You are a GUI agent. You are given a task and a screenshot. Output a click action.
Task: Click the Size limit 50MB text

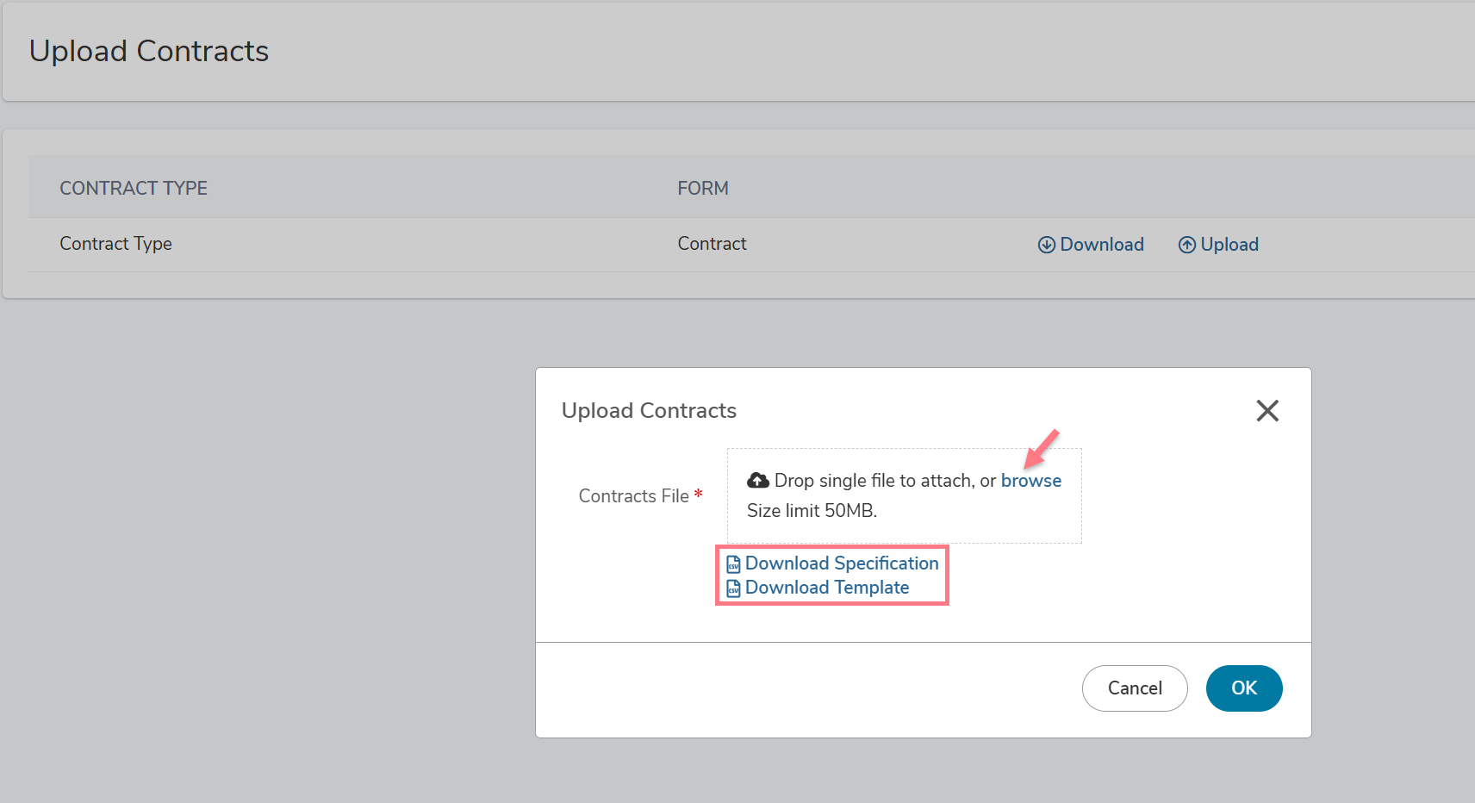click(812, 511)
